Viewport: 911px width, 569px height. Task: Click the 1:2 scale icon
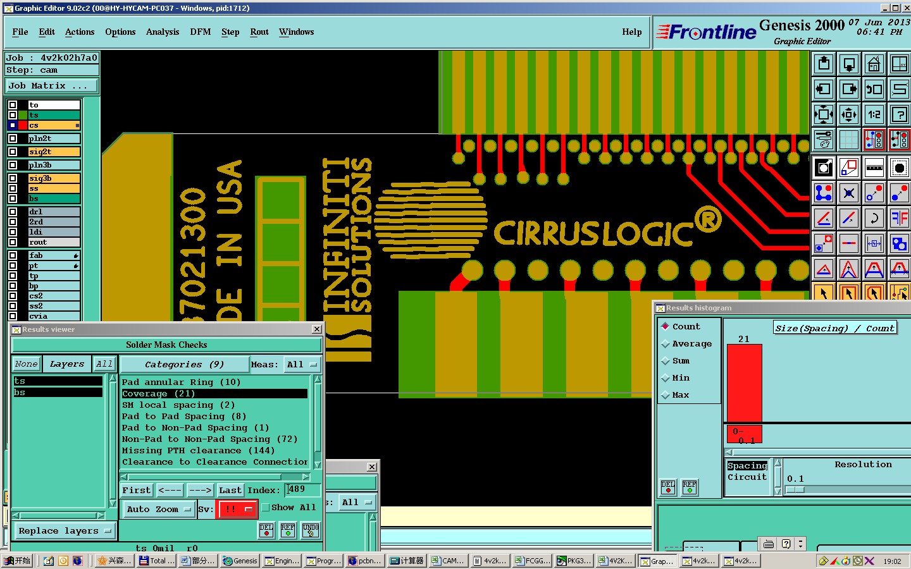874,114
